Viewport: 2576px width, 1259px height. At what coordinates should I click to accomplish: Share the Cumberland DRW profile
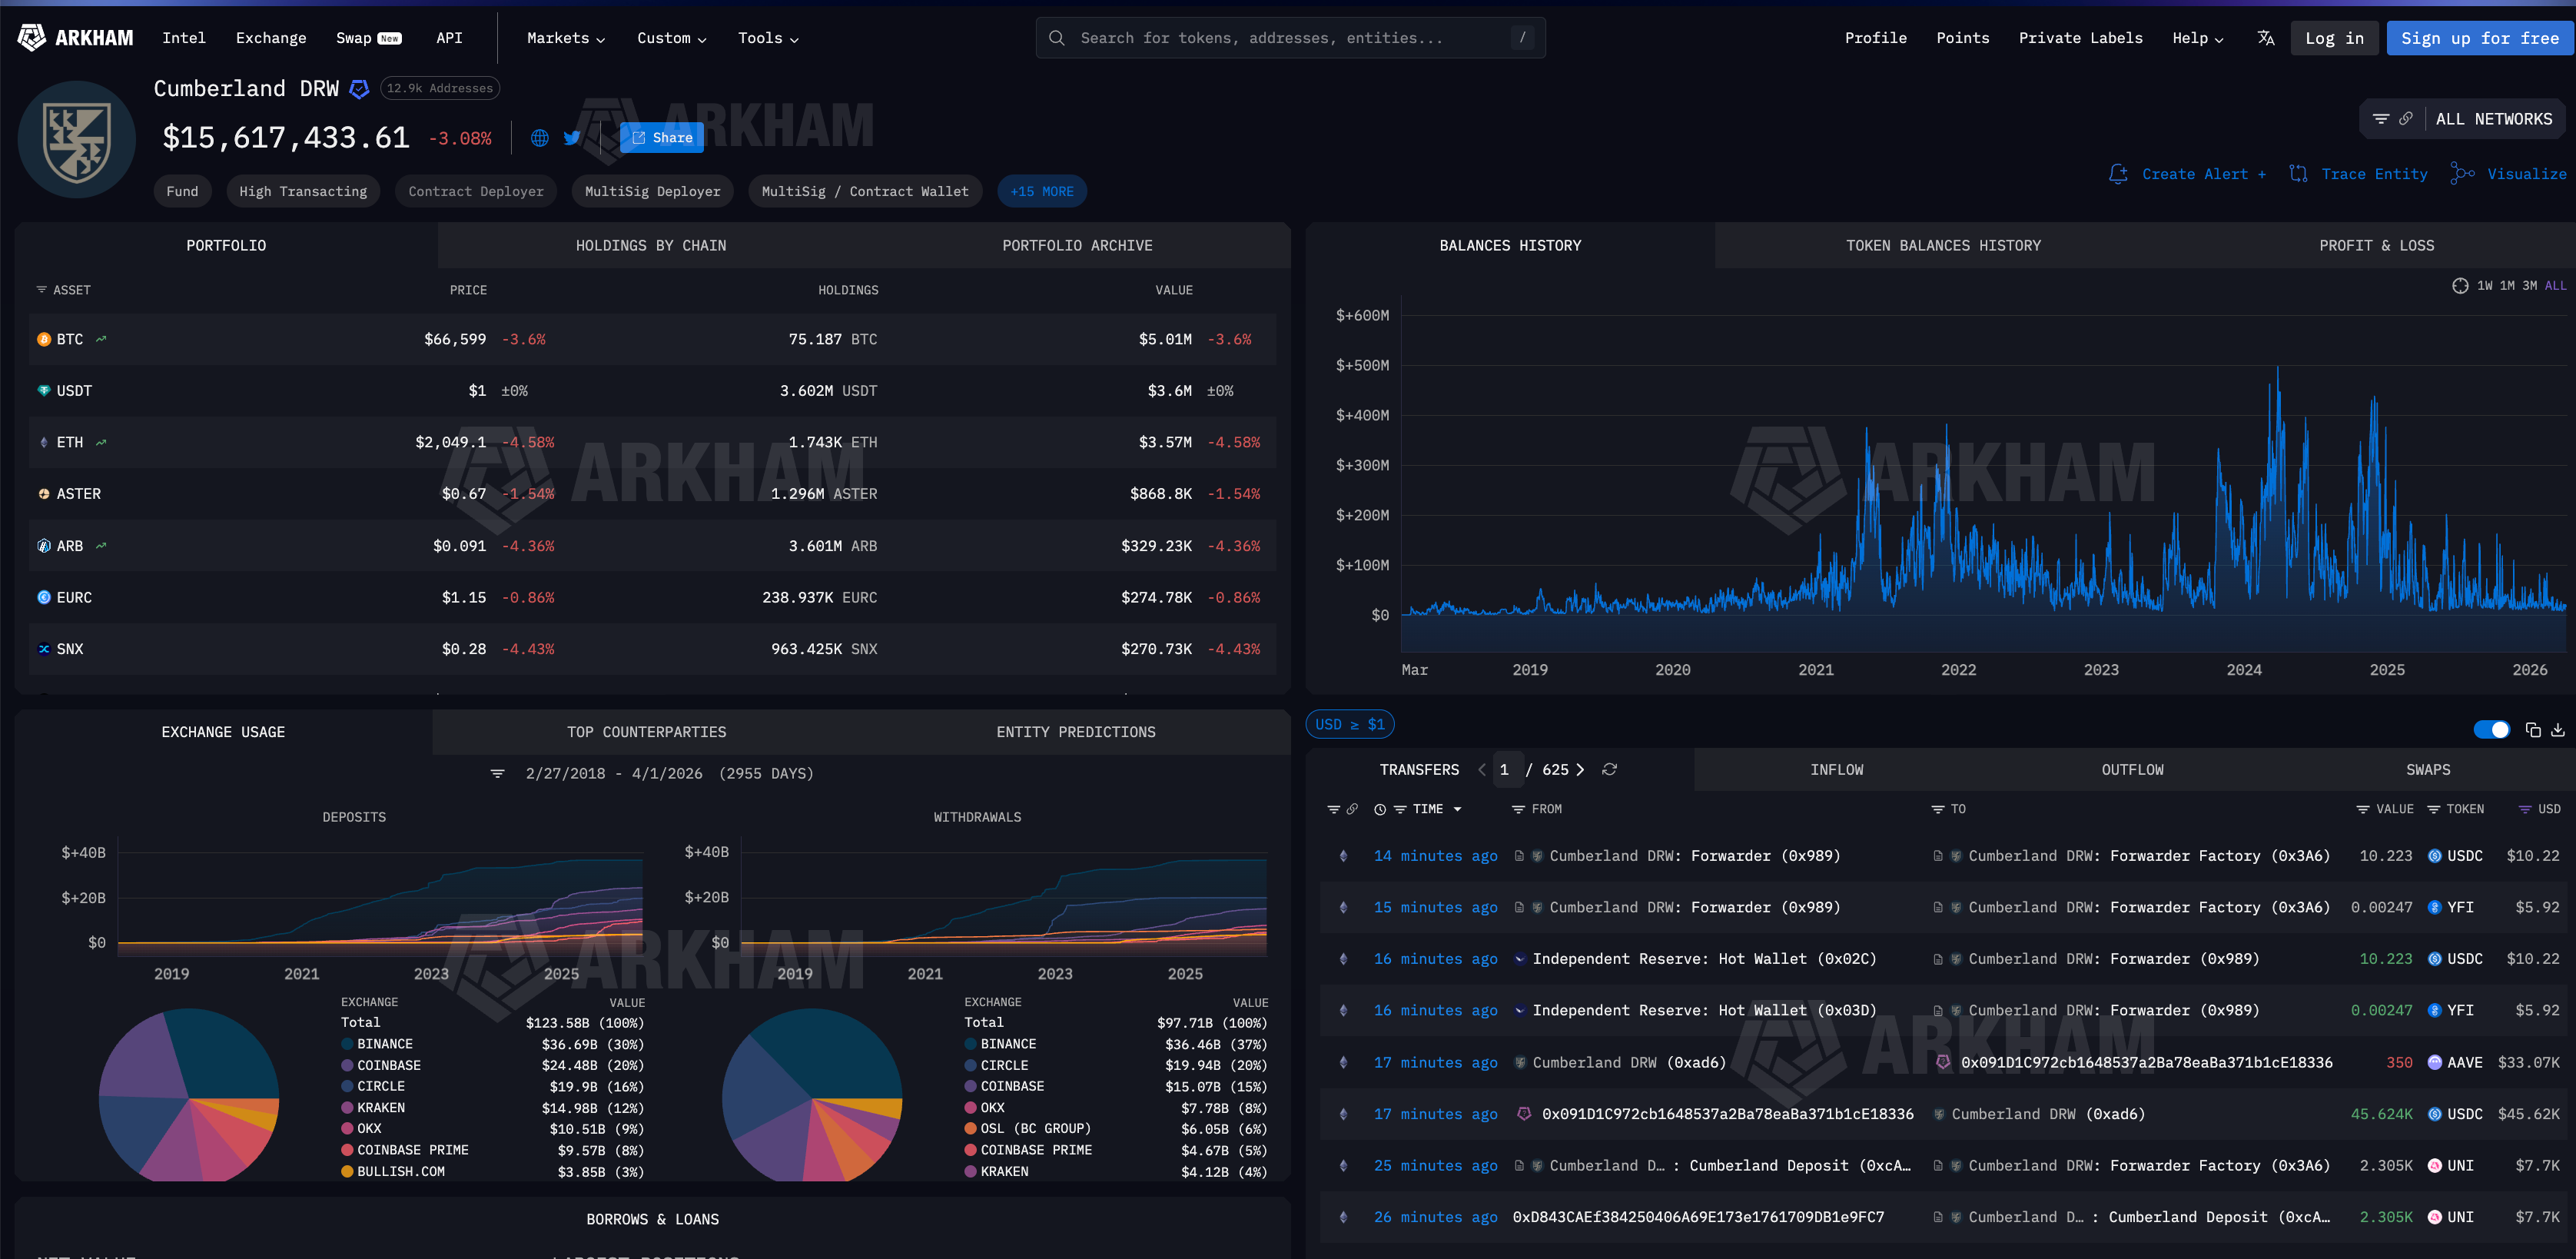(x=662, y=138)
